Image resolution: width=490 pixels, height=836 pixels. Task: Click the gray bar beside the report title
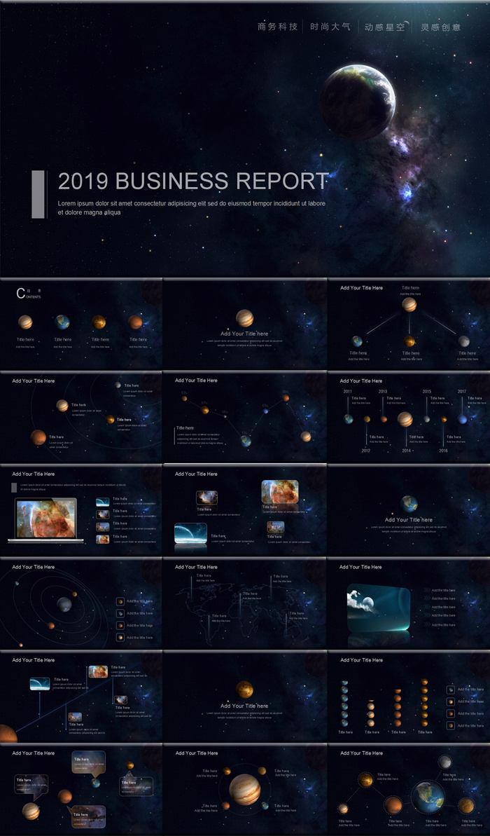38,194
